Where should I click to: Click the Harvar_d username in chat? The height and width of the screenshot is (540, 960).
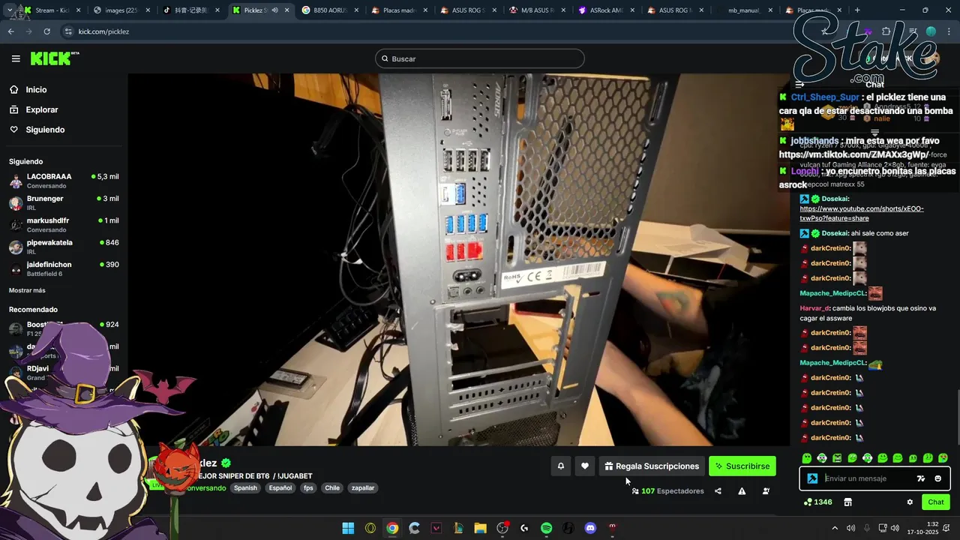point(814,308)
